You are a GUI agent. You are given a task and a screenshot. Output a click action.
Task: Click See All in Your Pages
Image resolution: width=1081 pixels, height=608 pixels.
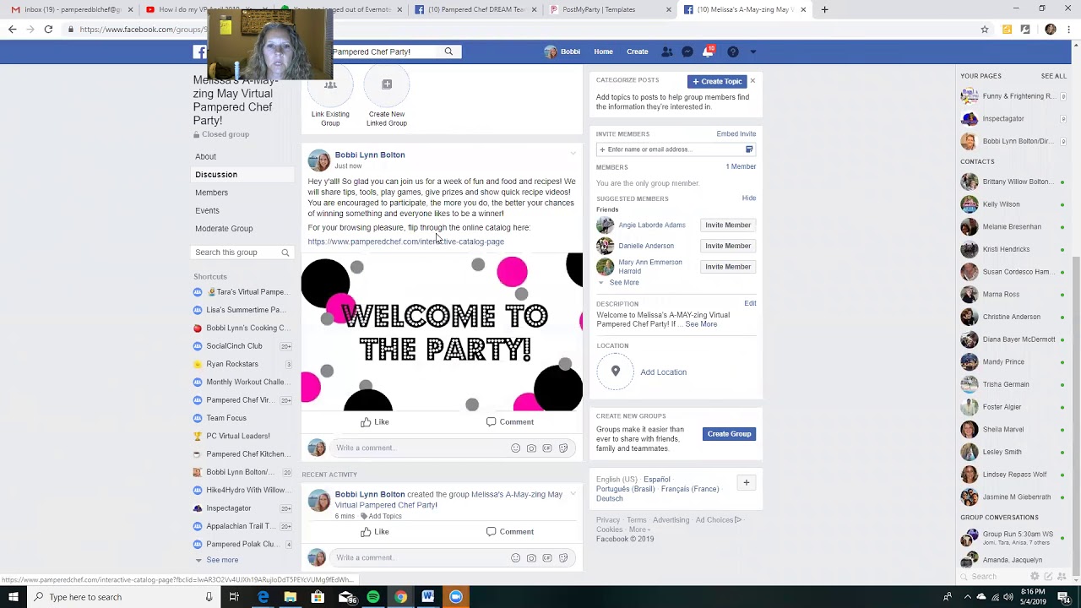click(x=1054, y=76)
